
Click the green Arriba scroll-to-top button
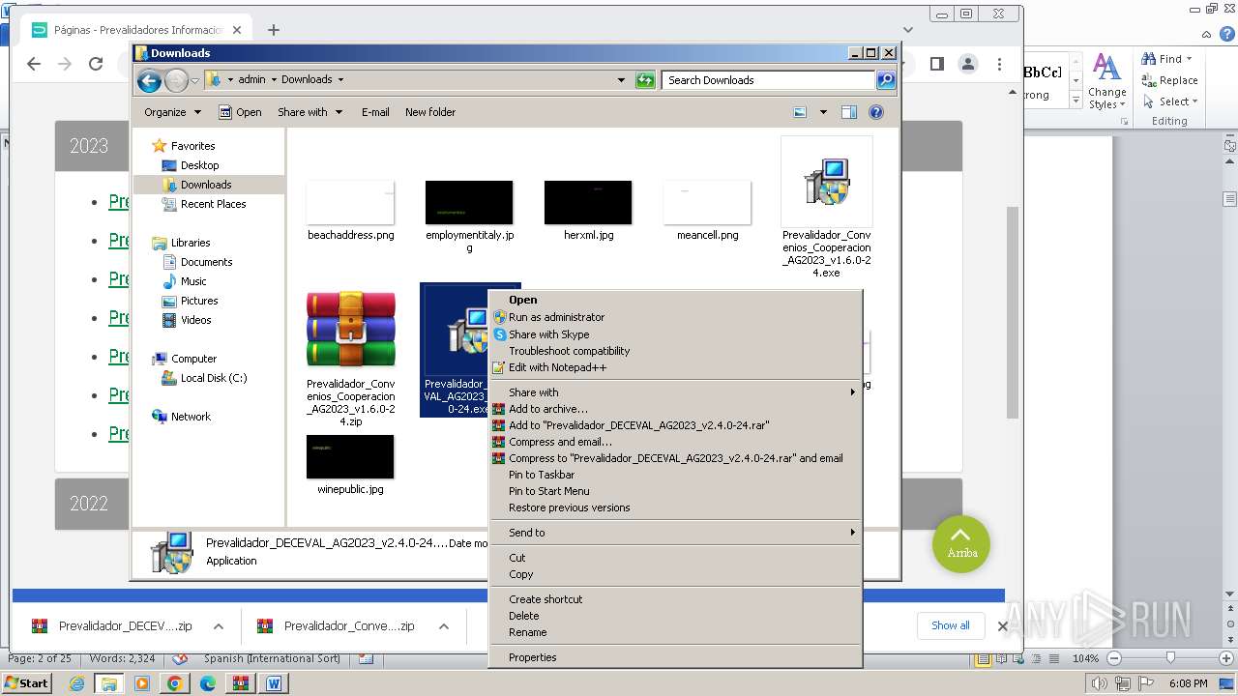pos(961,544)
